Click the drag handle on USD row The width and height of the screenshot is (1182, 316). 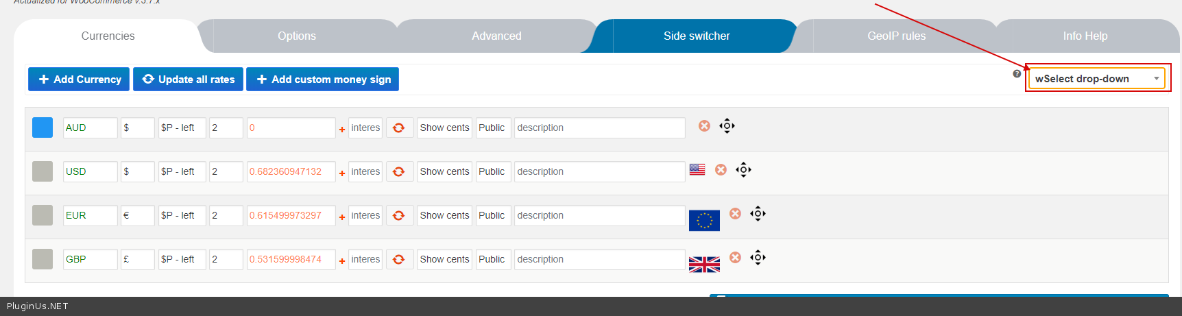pos(743,170)
